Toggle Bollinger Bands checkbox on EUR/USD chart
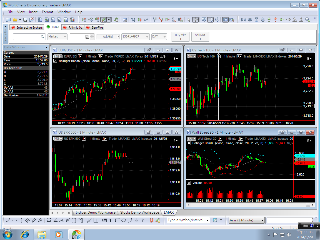The height and width of the screenshot is (240, 320). point(55,61)
